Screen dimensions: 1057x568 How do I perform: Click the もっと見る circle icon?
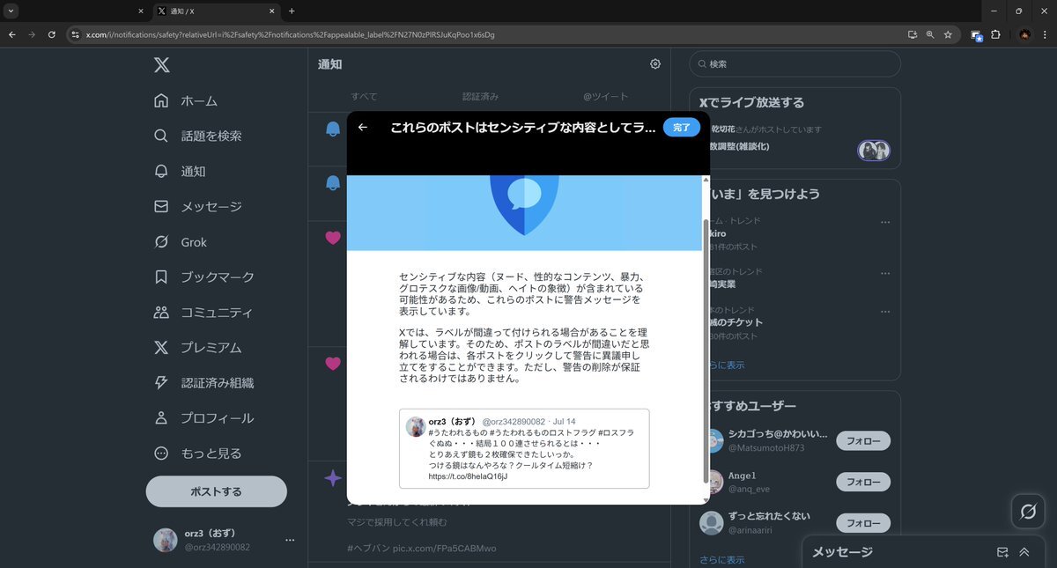coord(161,453)
